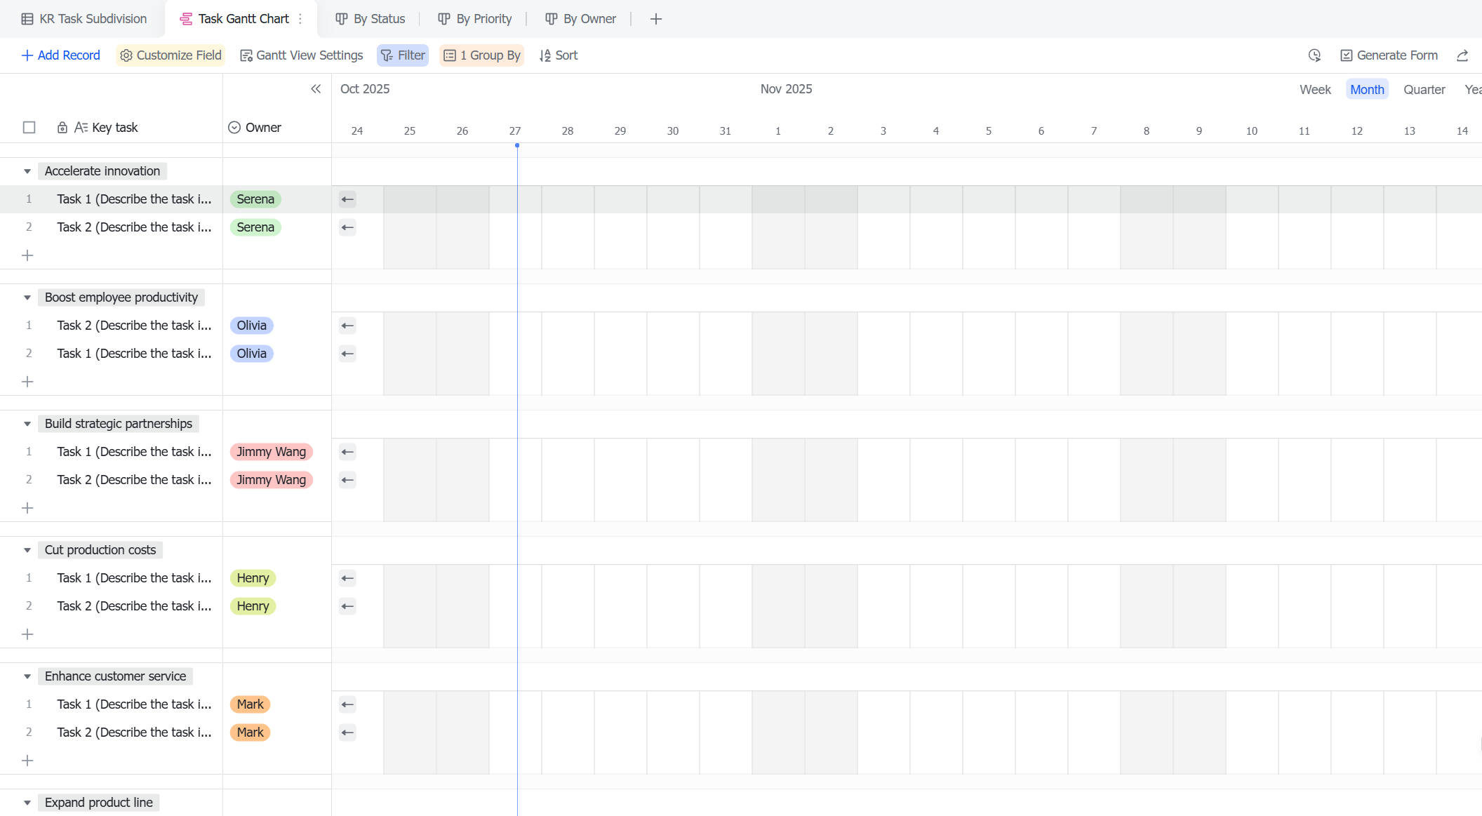The image size is (1482, 816).
Task: Collapse the left panel with double-chevron icon
Action: pos(316,89)
